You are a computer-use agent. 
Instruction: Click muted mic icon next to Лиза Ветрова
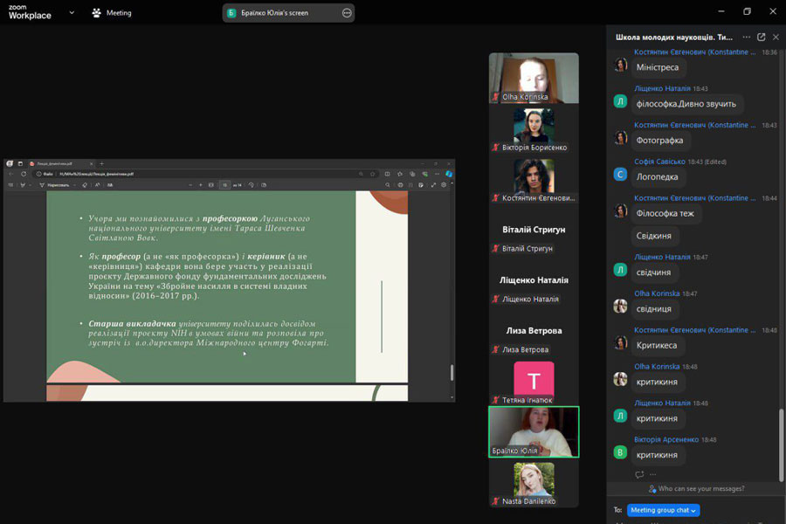point(496,350)
